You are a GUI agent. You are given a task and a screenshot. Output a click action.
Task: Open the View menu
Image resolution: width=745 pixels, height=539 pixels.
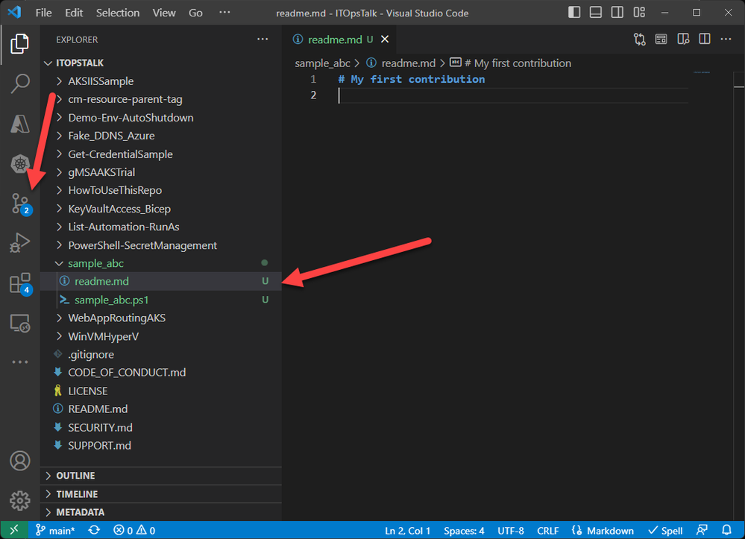(164, 13)
